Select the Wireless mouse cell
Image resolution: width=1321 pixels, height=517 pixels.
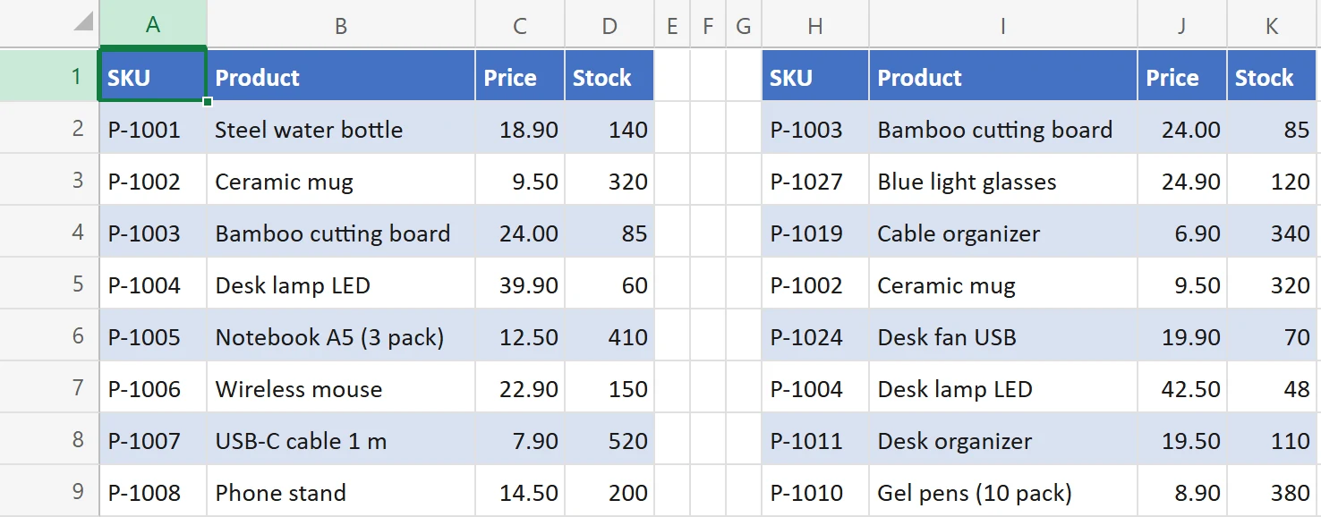tap(341, 387)
